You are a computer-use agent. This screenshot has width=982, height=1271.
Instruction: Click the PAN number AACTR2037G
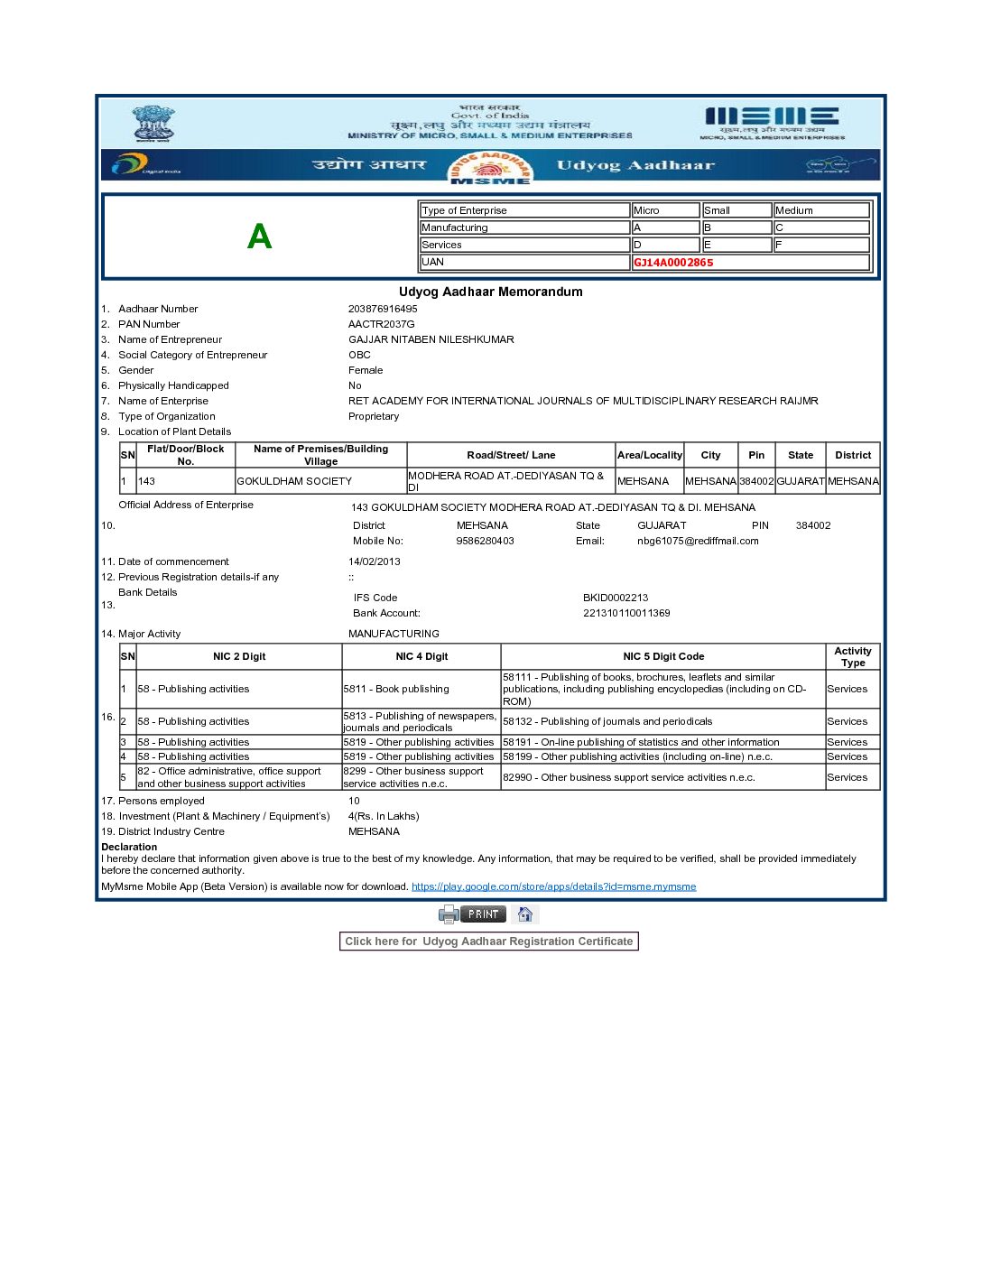pyautogui.click(x=381, y=324)
